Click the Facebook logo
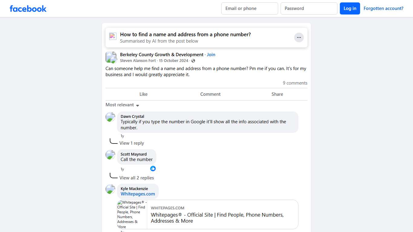Screen dimensions: 413x232 (x=28, y=8)
